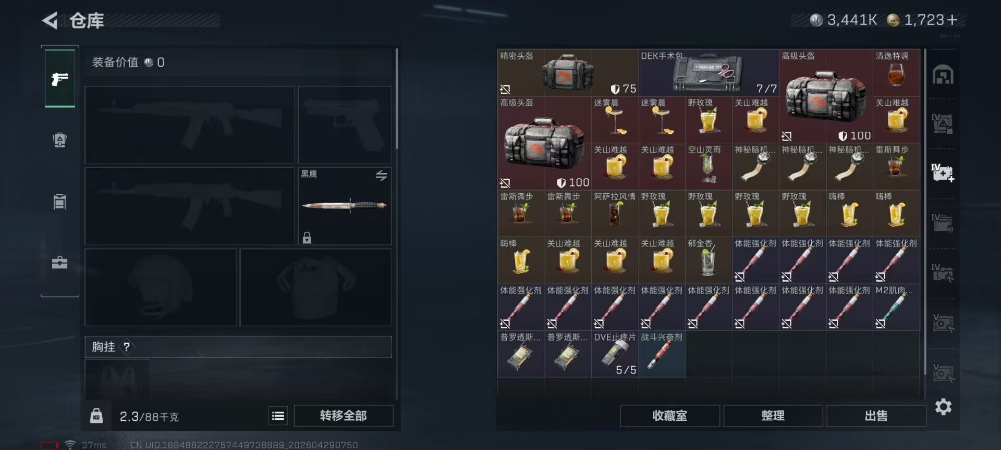Image resolution: width=1001 pixels, height=450 pixels.
Task: Go back with the arrow beside 仓库
Action: point(50,20)
